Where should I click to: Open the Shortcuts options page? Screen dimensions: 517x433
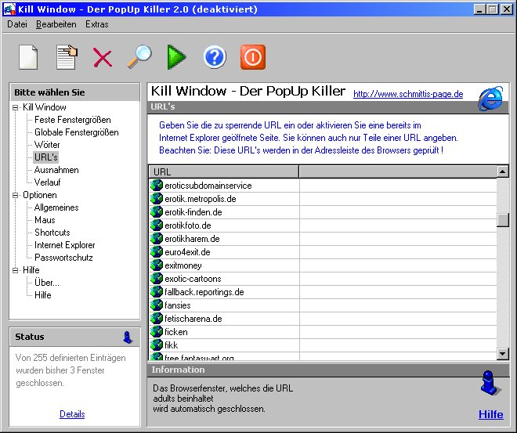[x=52, y=233]
